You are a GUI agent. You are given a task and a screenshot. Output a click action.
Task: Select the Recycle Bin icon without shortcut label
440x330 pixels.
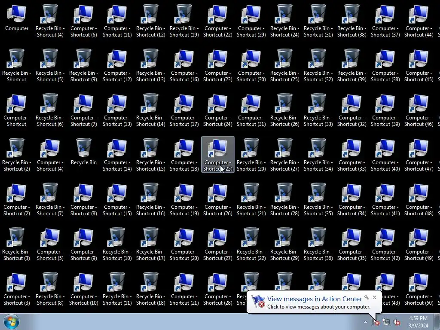[x=84, y=152]
